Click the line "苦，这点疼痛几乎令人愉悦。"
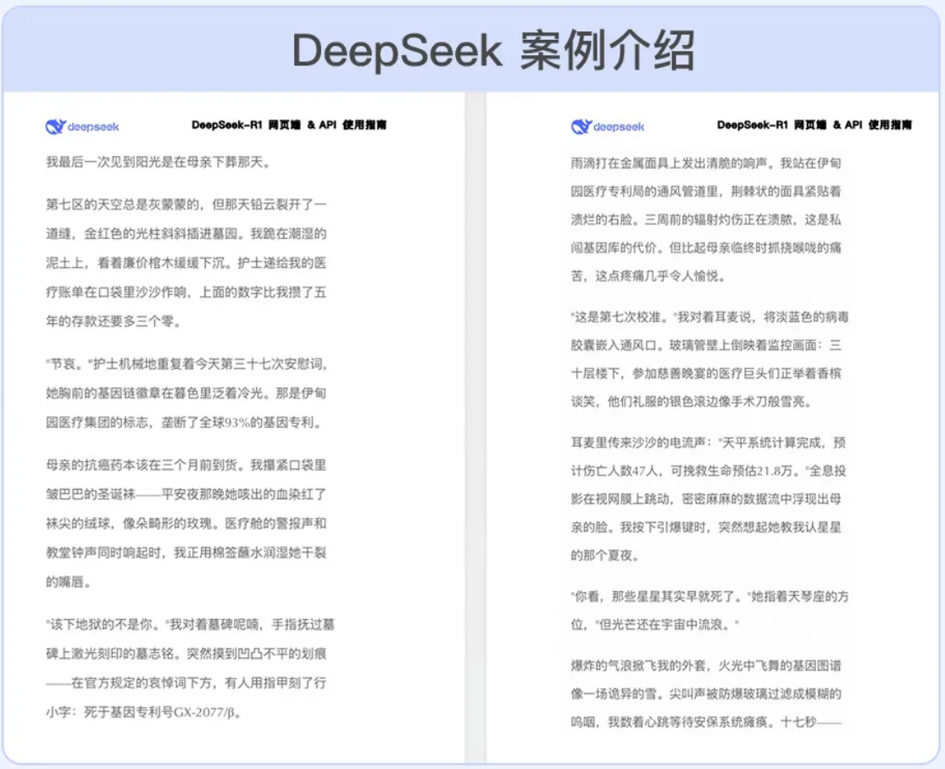 click(650, 276)
